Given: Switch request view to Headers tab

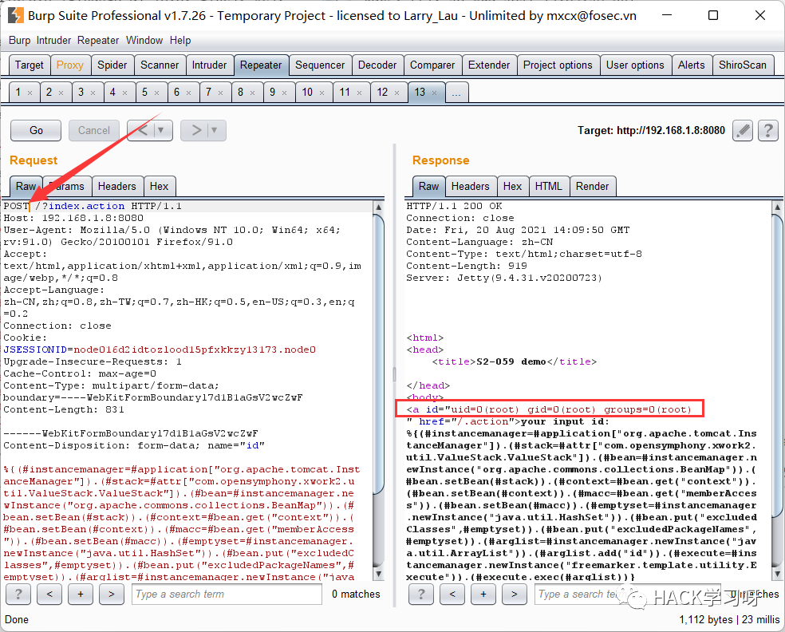Looking at the screenshot, I should (116, 186).
